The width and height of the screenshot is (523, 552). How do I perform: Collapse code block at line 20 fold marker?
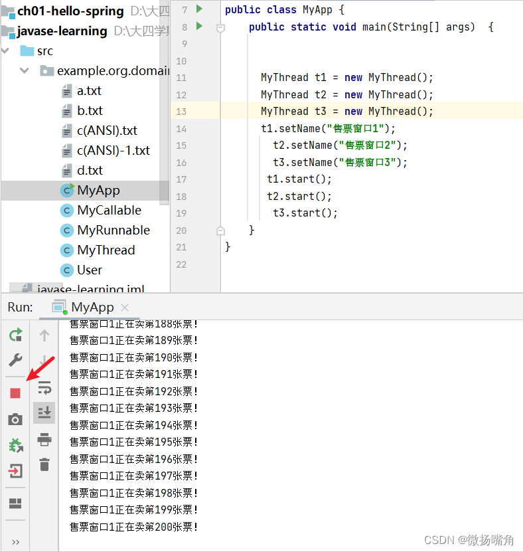pos(220,231)
